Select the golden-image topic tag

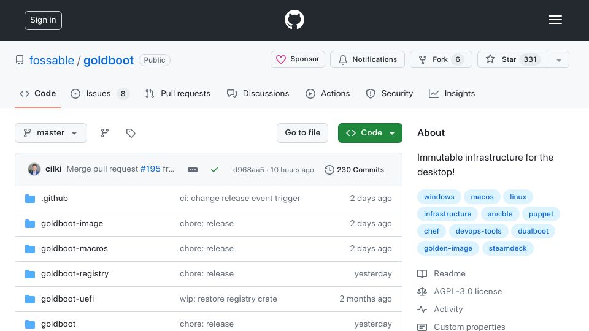pyautogui.click(x=448, y=248)
